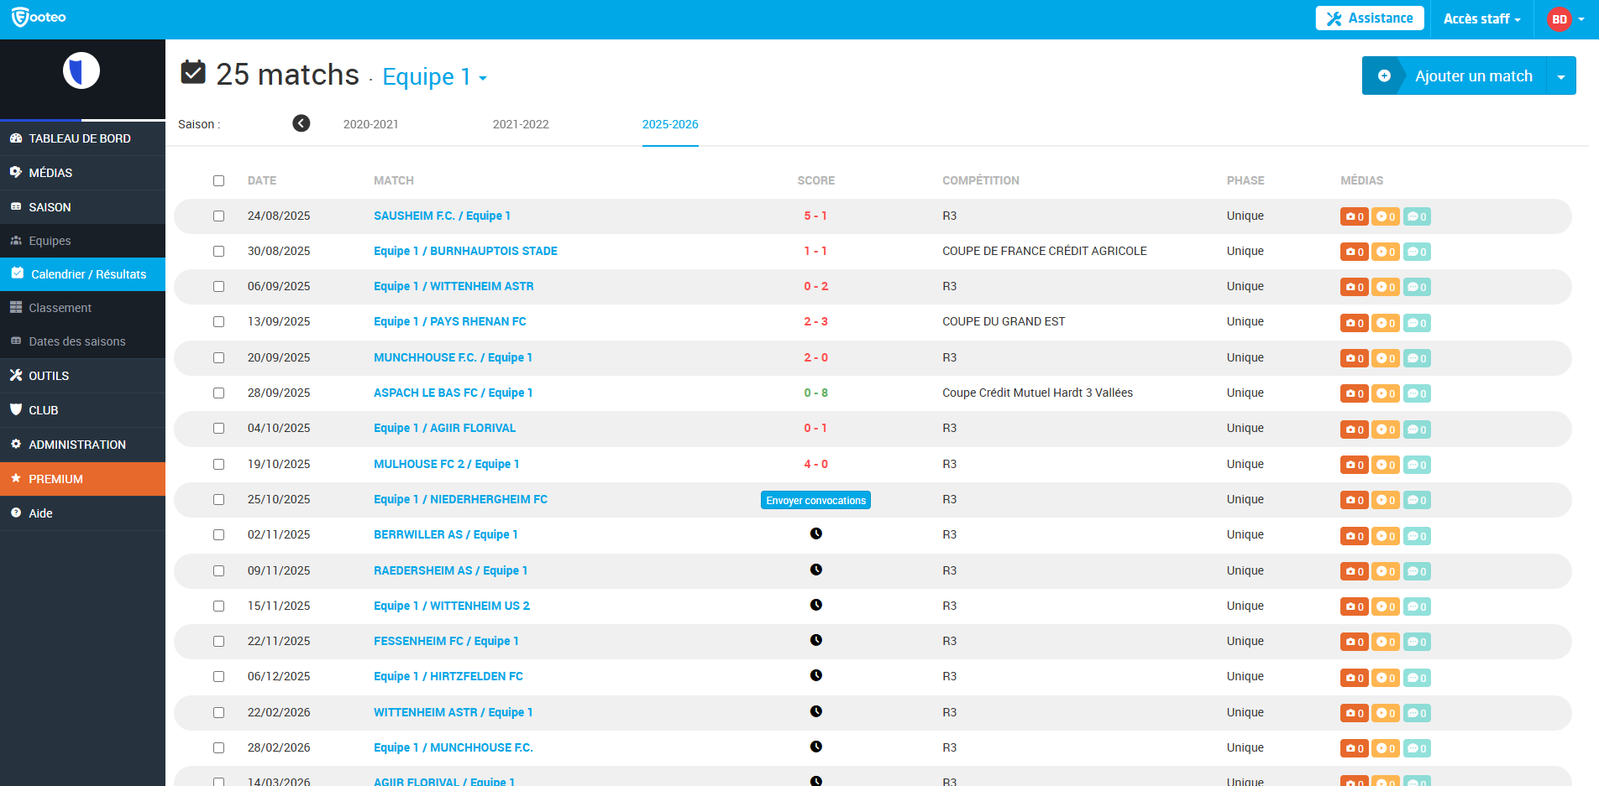1599x786 pixels.
Task: Open Equipe 1 / BURNHAUPTOIS STADE match link
Action: [465, 251]
